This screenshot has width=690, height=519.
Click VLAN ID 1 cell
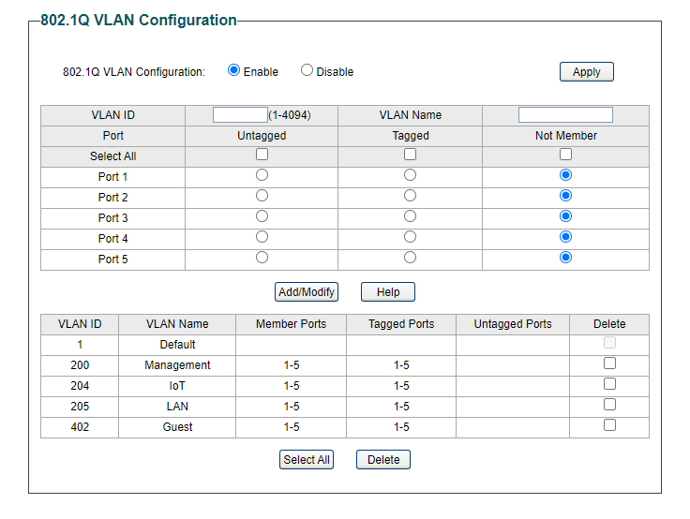point(80,345)
